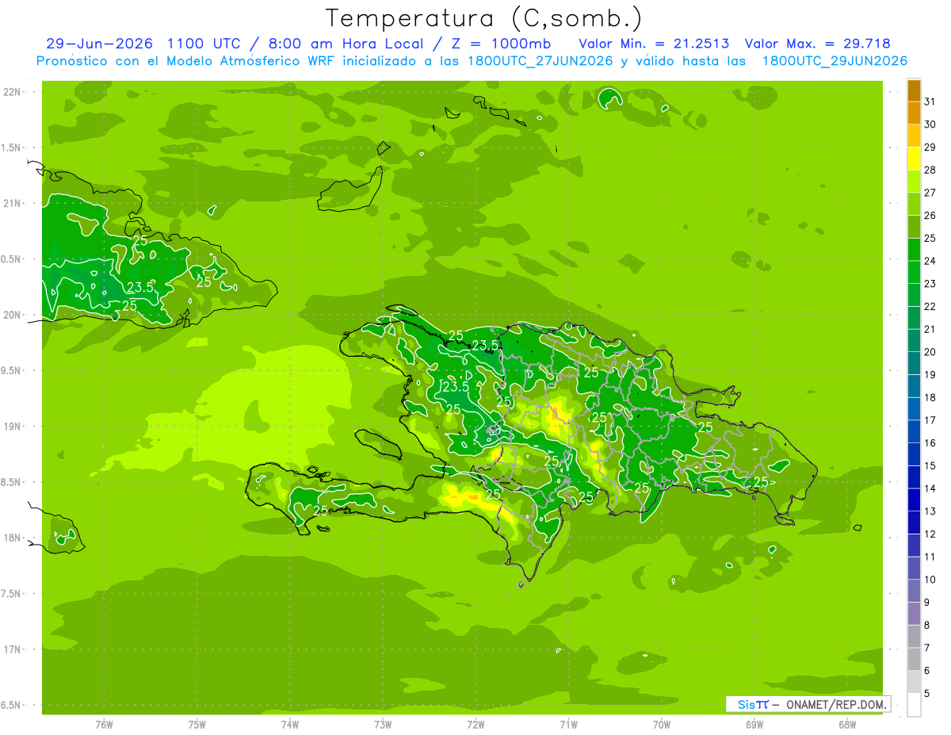Select the teal legend swatch between 20 and 21

(x=914, y=341)
